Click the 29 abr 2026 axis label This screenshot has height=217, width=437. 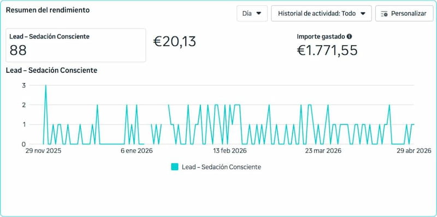click(x=414, y=151)
